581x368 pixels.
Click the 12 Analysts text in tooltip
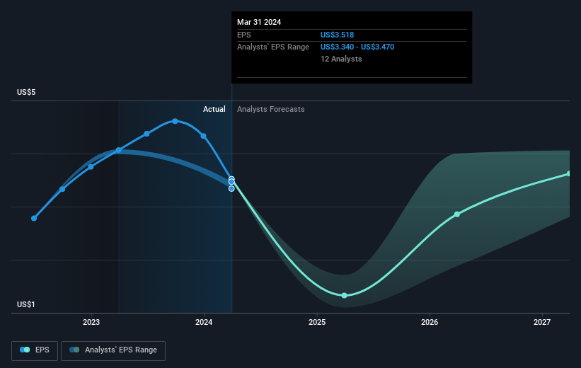click(x=341, y=59)
